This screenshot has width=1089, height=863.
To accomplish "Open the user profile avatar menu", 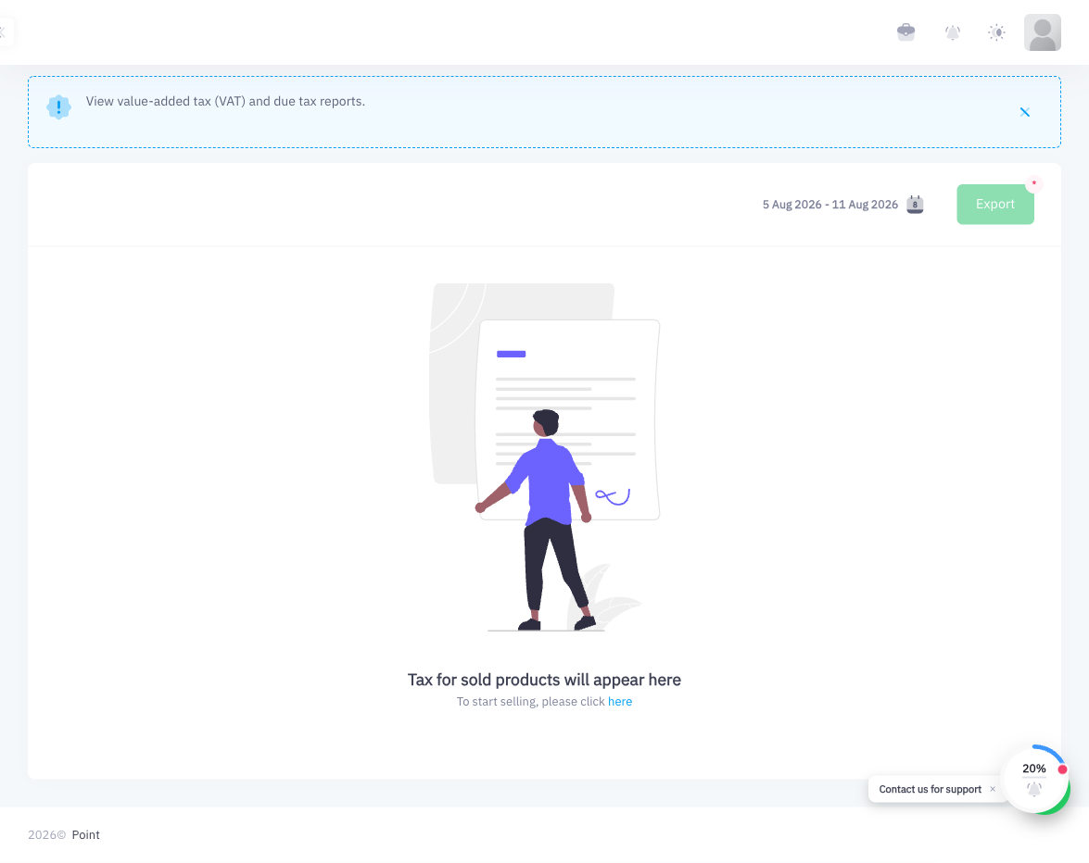I will pyautogui.click(x=1042, y=32).
